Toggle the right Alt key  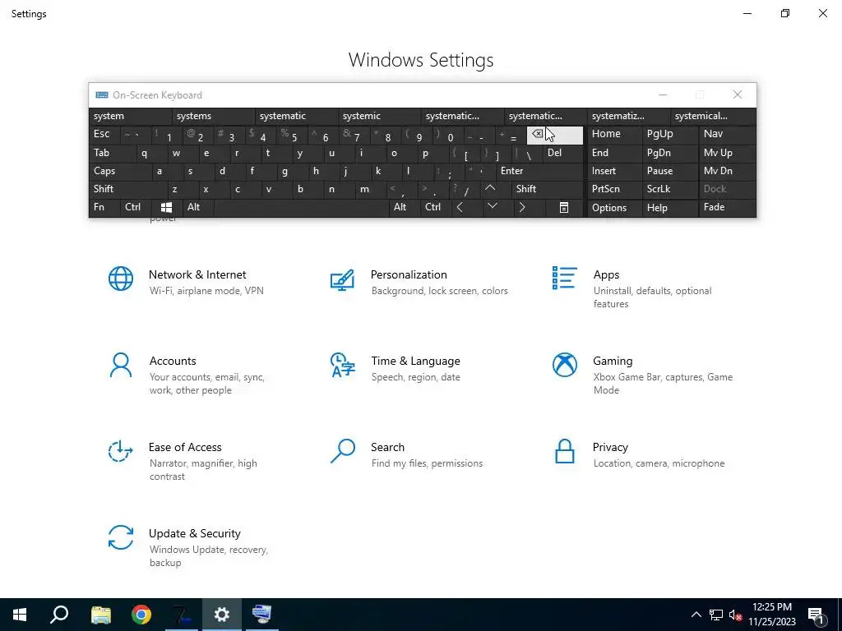pos(405,208)
